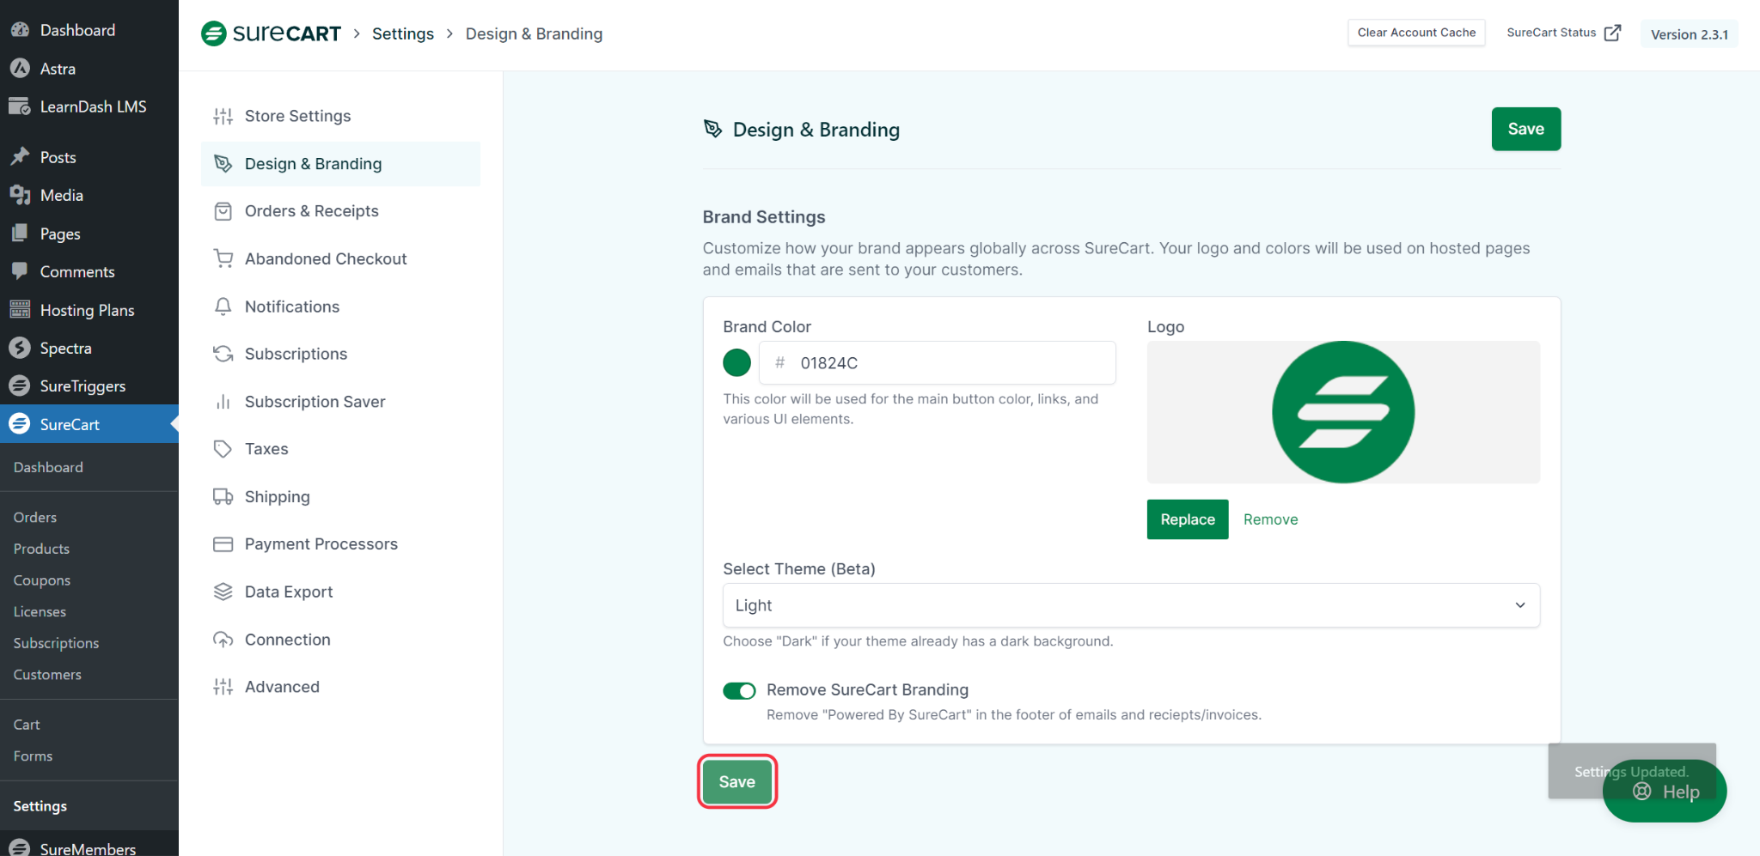Click the Comments bubble icon
This screenshot has height=856, width=1760.
[20, 271]
